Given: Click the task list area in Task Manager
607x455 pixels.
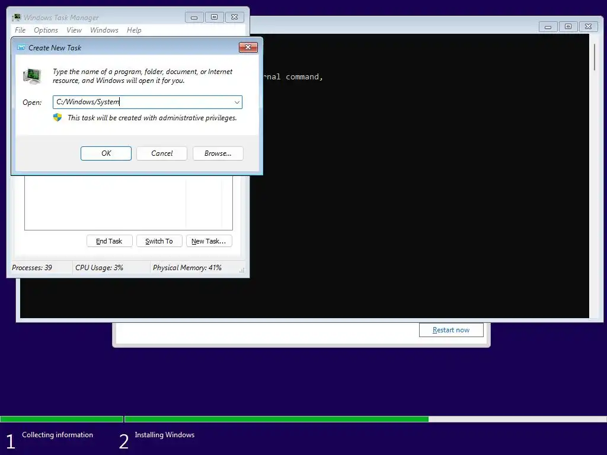Looking at the screenshot, I should (x=129, y=203).
